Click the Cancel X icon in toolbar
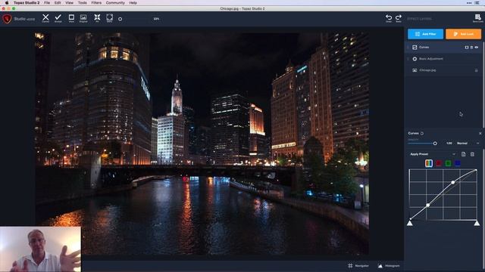The image size is (485, 272). [x=45, y=17]
